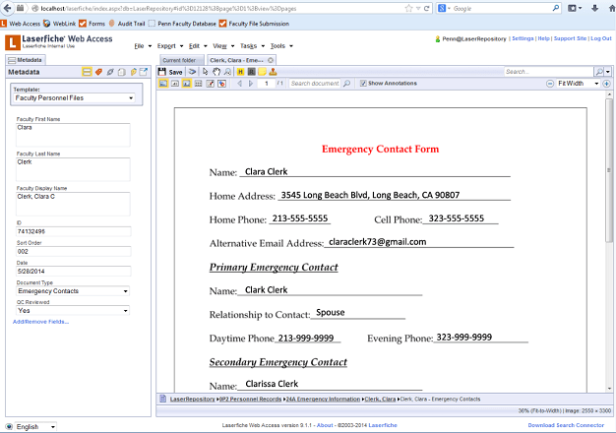Click the repository search magnifier button
Image resolution: width=616 pixels, height=433 pixels.
599,72
